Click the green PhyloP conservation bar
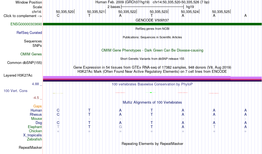 tap(151, 93)
